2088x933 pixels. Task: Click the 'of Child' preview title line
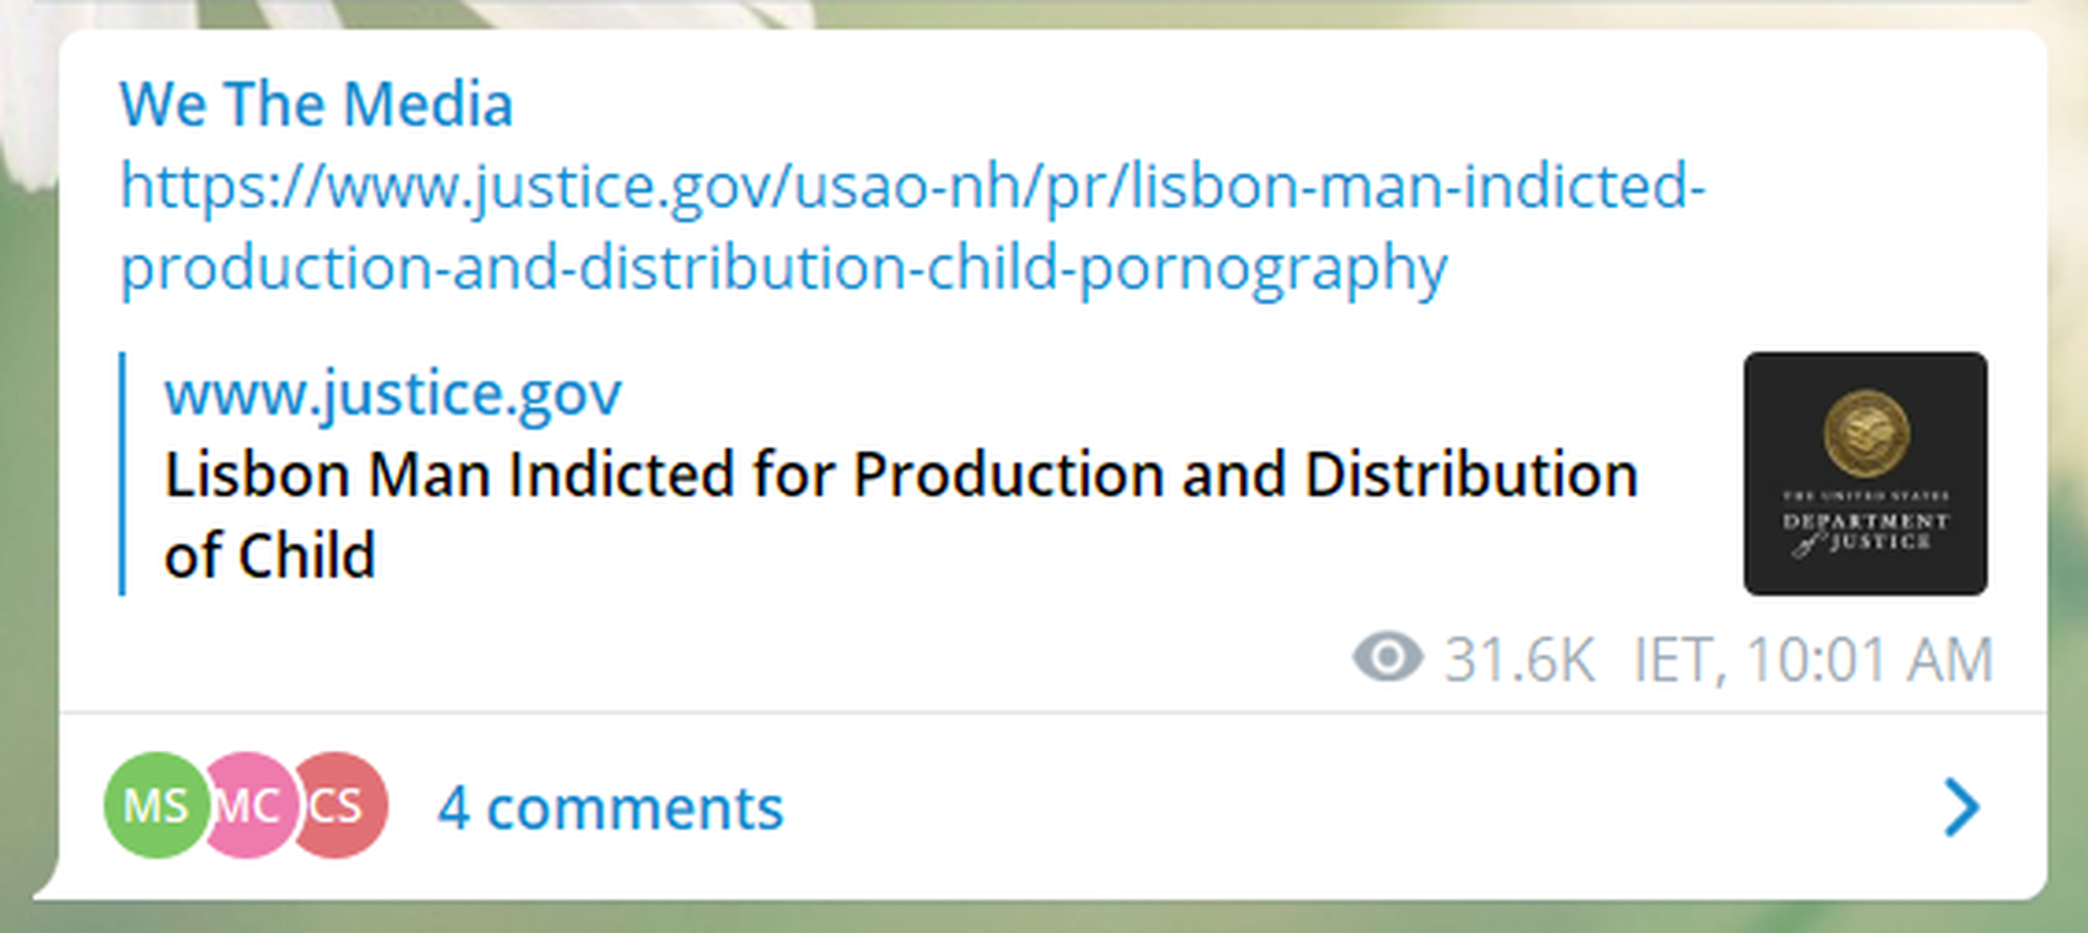click(270, 555)
